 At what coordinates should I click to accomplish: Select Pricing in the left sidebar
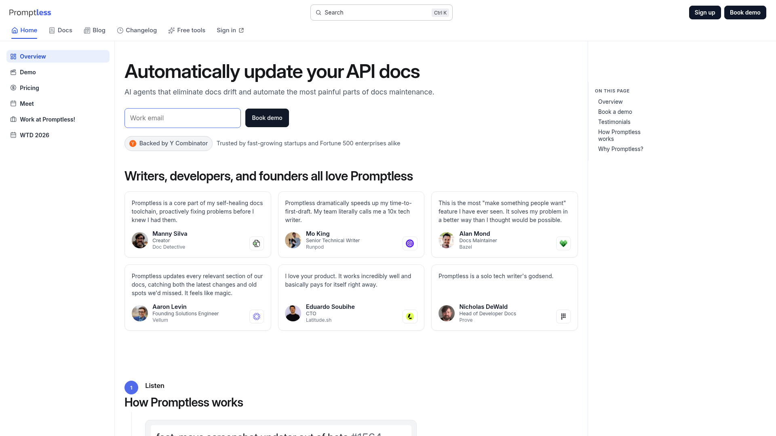pos(30,88)
